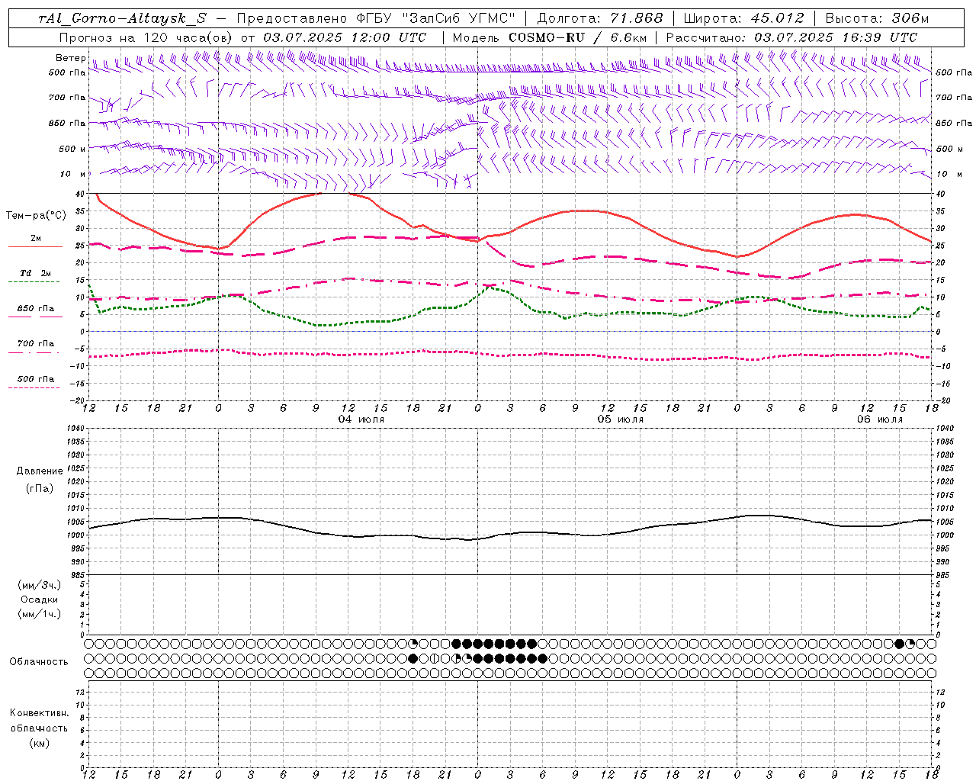Click the station title rAl_Gorno-Altaysk_S
This screenshot has width=976, height=781.
click(x=122, y=18)
